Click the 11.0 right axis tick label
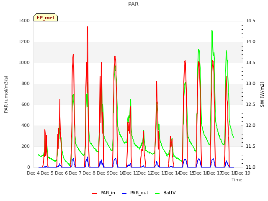The height and width of the screenshot is (201, 268). (250, 167)
